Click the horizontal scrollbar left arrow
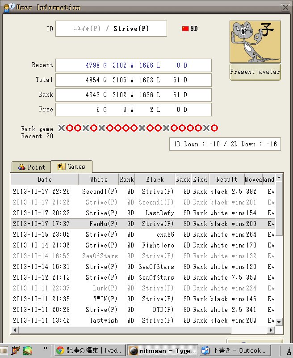The image size is (293, 358). [15, 330]
